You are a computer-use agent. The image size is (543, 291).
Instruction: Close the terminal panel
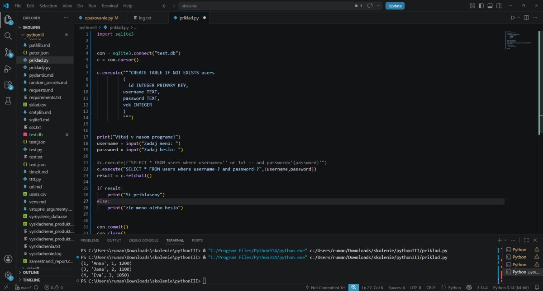click(x=536, y=240)
